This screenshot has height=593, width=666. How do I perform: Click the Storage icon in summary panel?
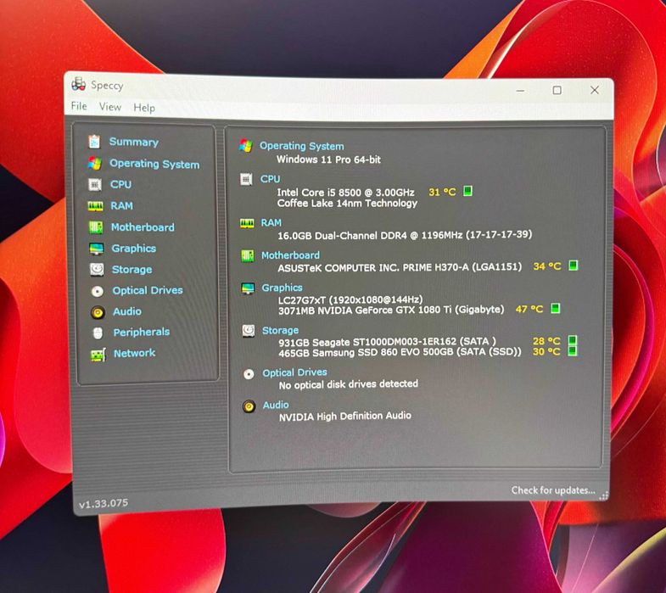tap(248, 331)
